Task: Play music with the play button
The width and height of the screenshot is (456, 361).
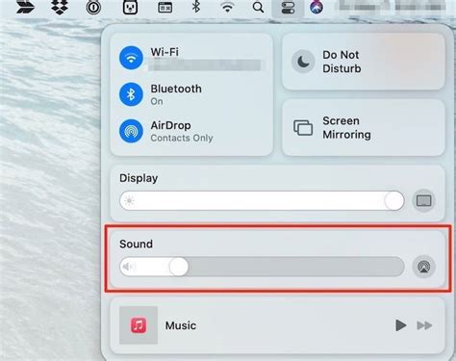Action: (x=400, y=325)
